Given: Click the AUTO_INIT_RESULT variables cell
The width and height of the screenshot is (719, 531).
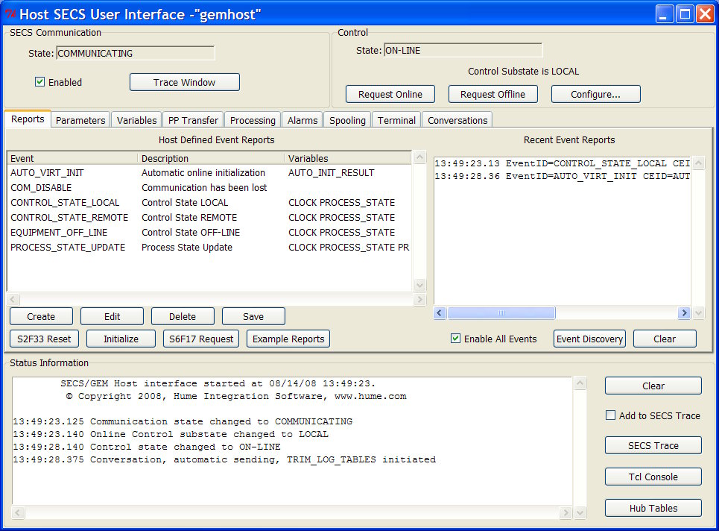Looking at the screenshot, I should point(331,172).
